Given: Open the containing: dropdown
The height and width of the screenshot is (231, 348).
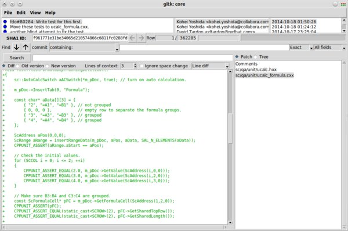Looking at the screenshot, I should pos(84,48).
